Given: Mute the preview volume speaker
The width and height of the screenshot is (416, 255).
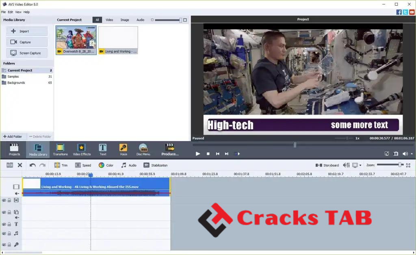Looking at the screenshot, I should (x=405, y=154).
